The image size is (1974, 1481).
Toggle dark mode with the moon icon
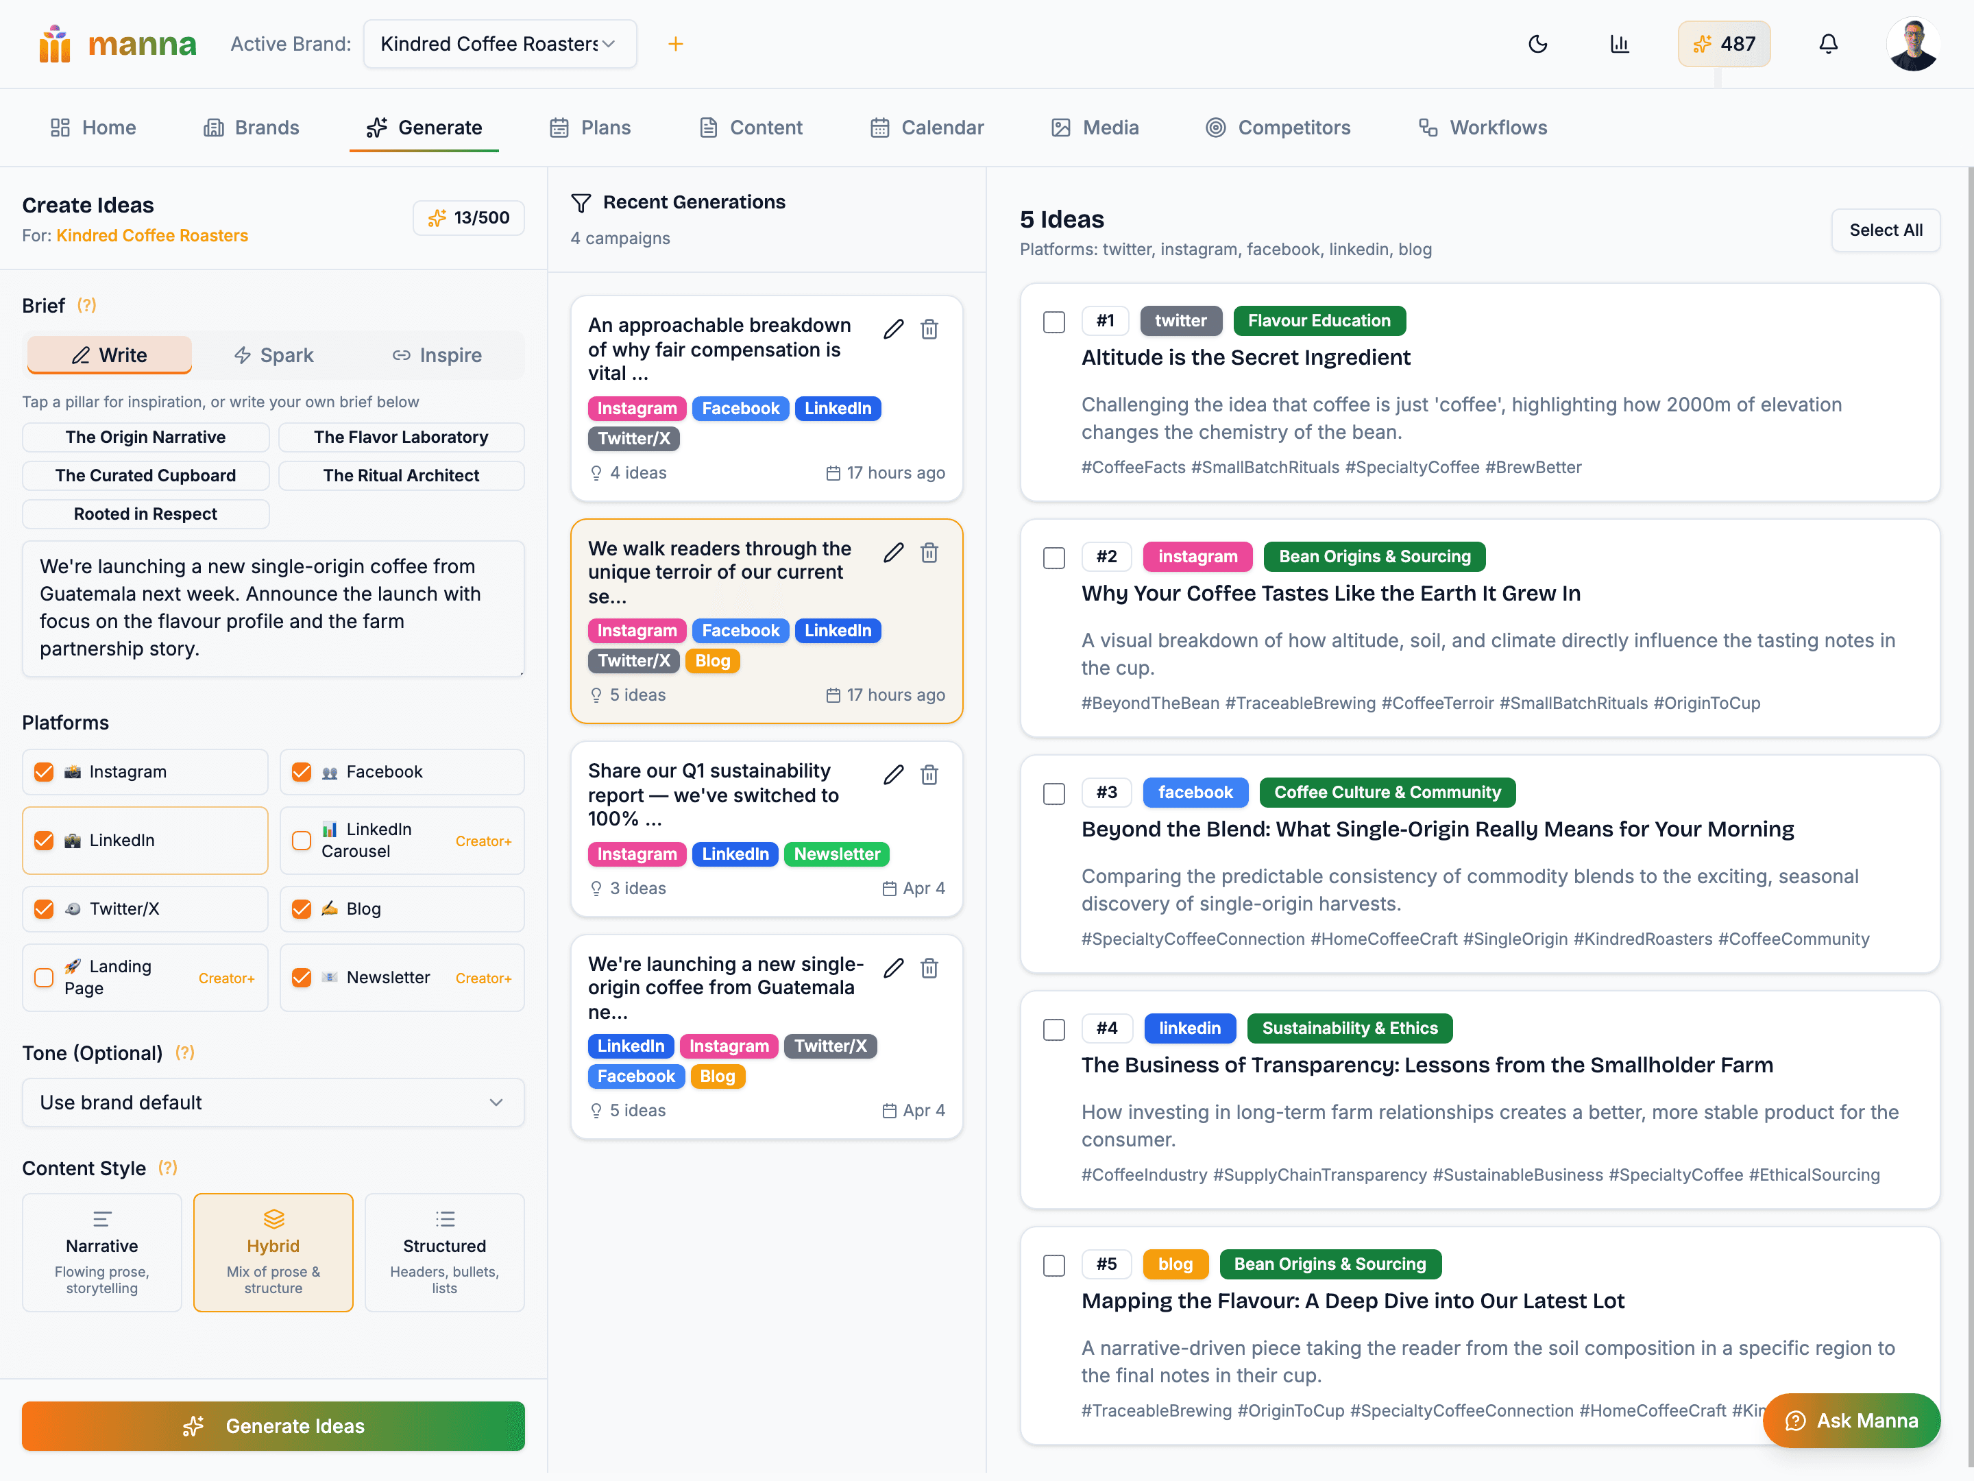[1537, 43]
